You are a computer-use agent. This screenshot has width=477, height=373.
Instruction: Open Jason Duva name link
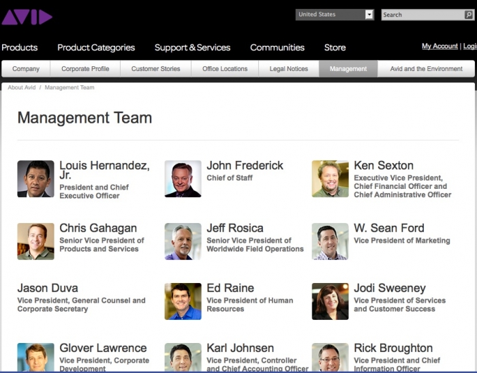(x=48, y=288)
